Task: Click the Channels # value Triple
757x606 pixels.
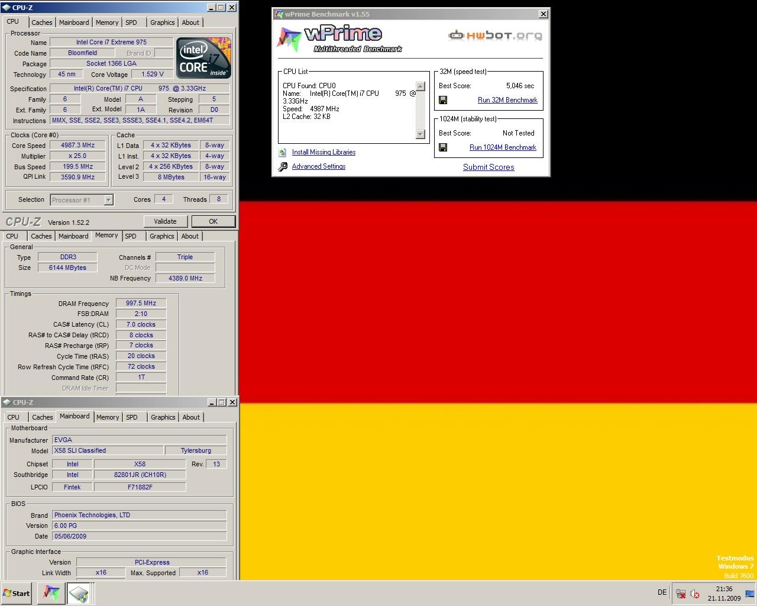Action: 185,257
